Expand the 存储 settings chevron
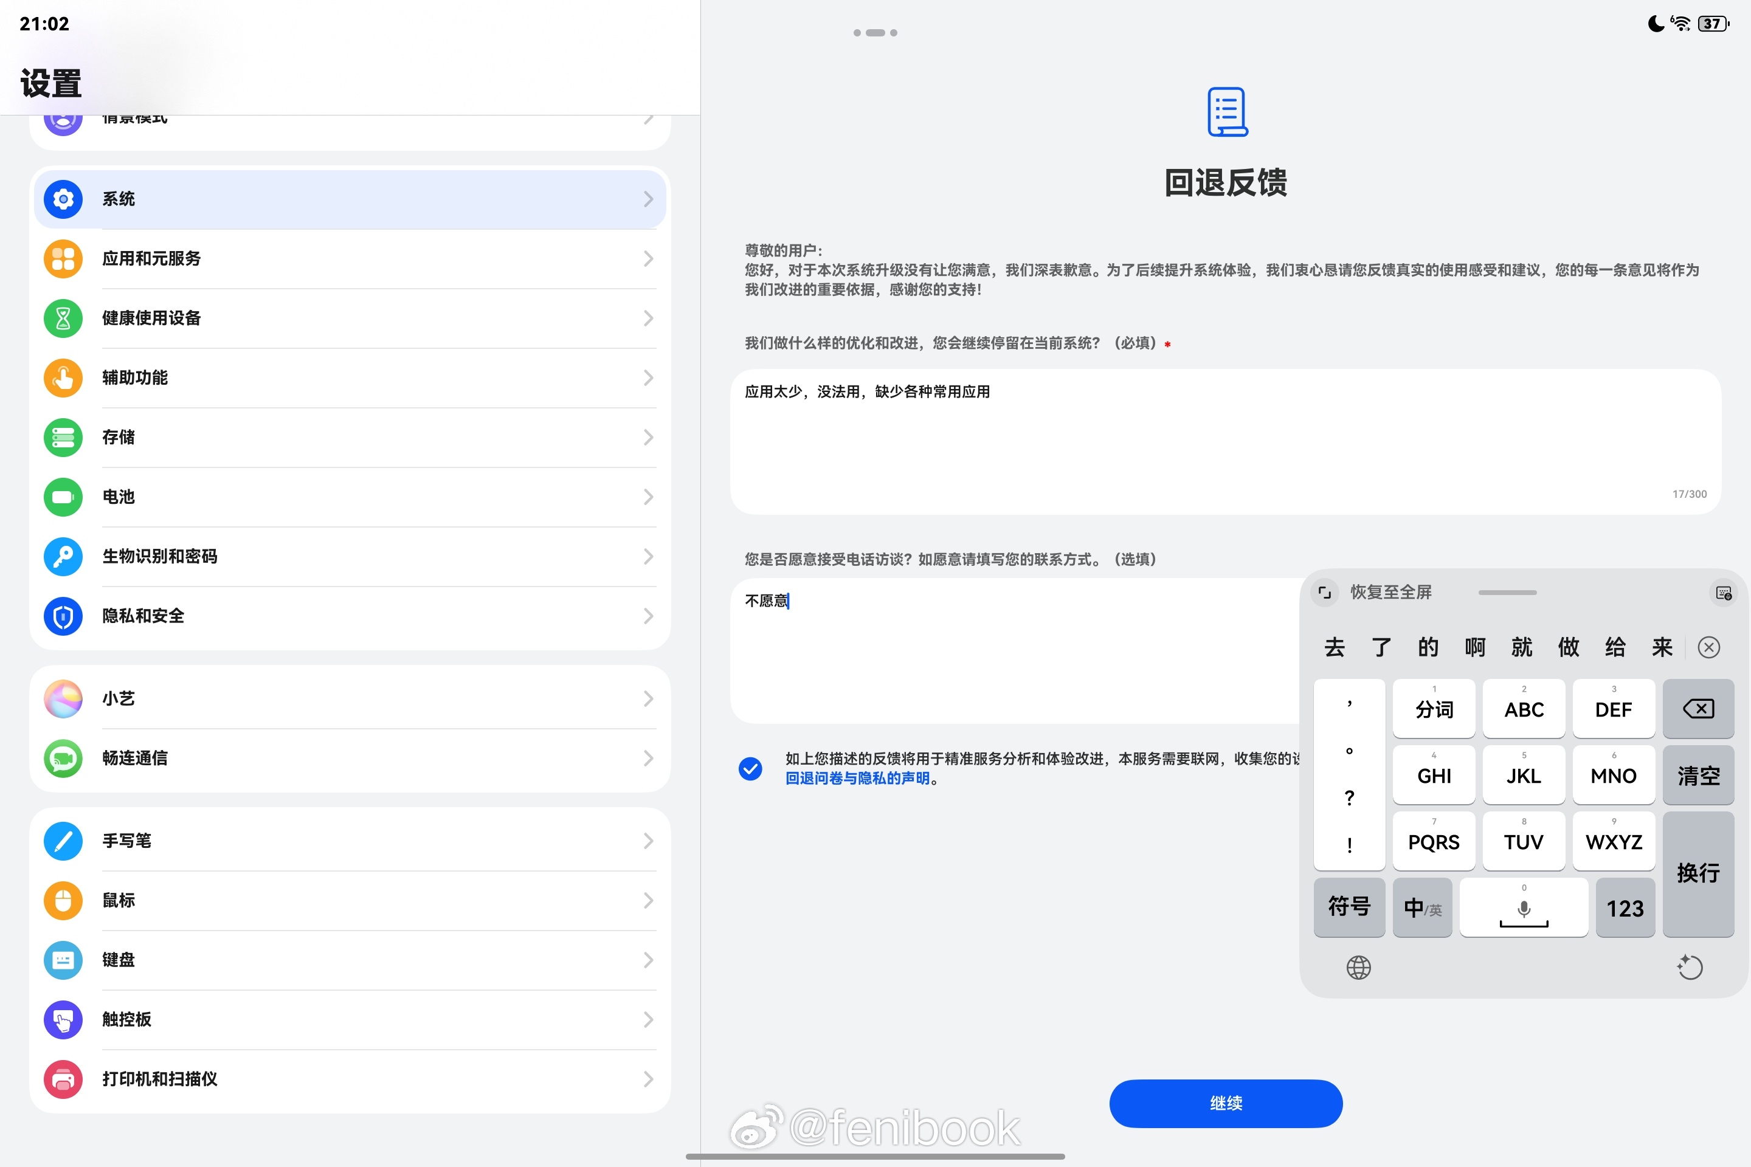 pos(648,438)
